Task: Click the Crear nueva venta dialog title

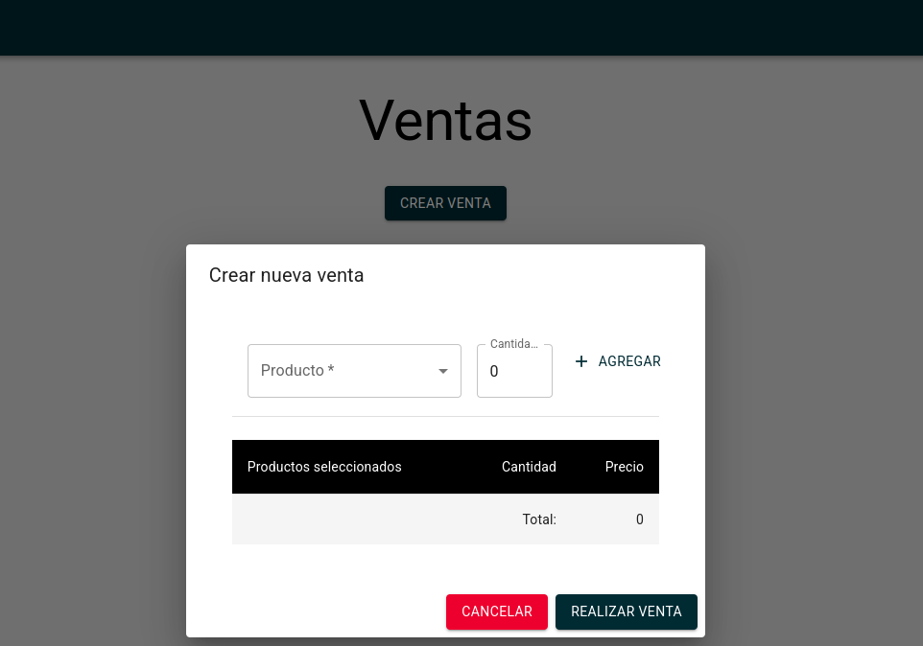Action: pos(286,275)
